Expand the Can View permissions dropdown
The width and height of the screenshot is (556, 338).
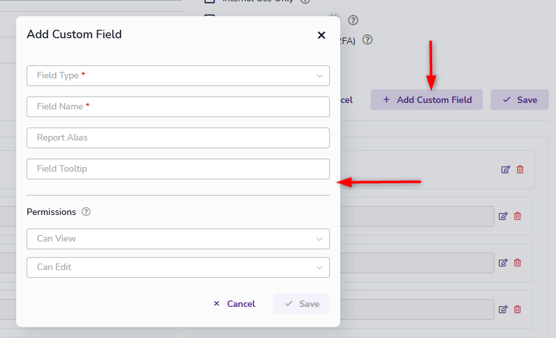[x=178, y=239]
